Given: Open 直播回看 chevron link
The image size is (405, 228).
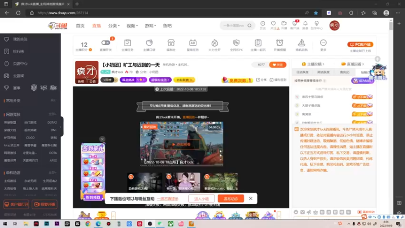Looking at the screenshot, I should click(352, 64).
